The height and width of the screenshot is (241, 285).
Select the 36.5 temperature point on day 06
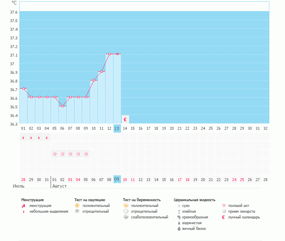pos(63,106)
